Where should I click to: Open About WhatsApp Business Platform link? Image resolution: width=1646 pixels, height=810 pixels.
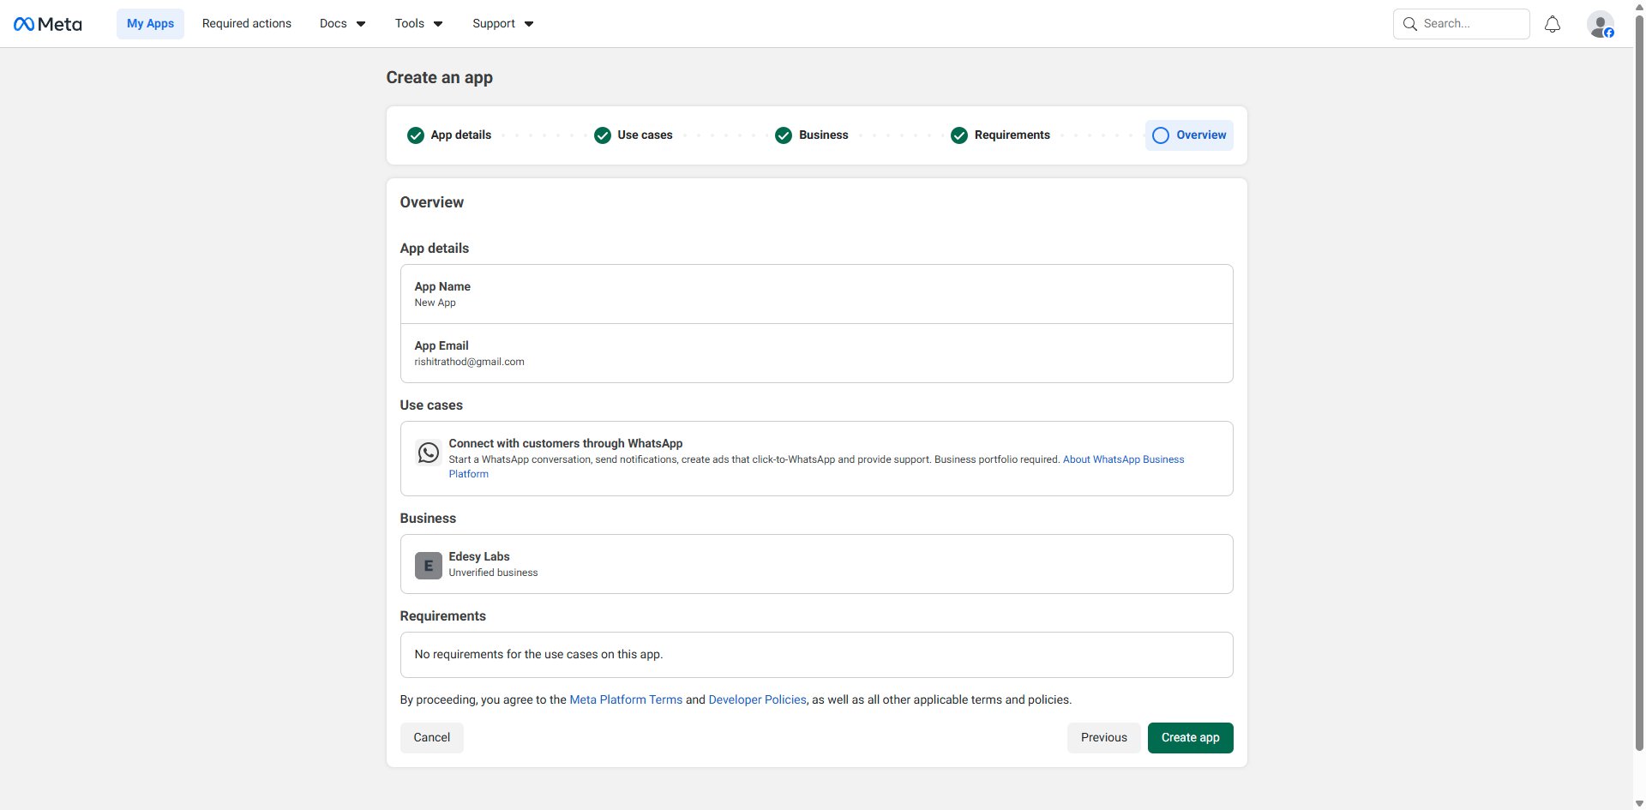(x=1123, y=460)
